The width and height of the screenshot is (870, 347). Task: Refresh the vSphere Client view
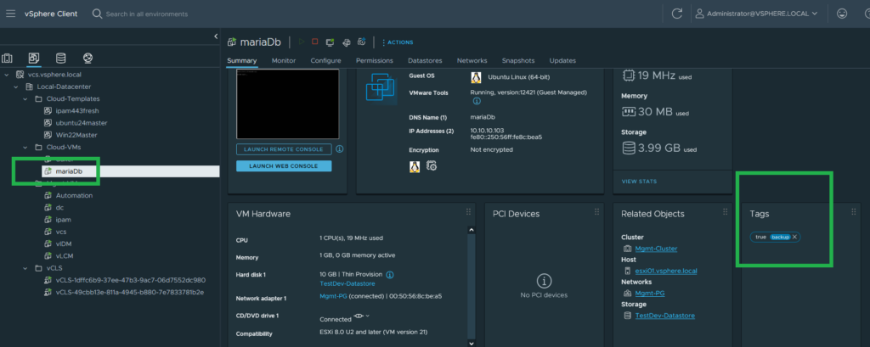pos(676,14)
